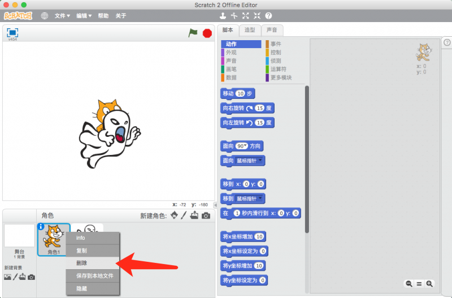This screenshot has height=298, width=452.
Task: Choose info in the context menu
Action: coord(93,238)
